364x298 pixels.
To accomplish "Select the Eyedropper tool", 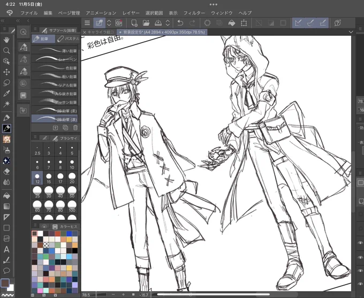I will click(x=6, y=93).
